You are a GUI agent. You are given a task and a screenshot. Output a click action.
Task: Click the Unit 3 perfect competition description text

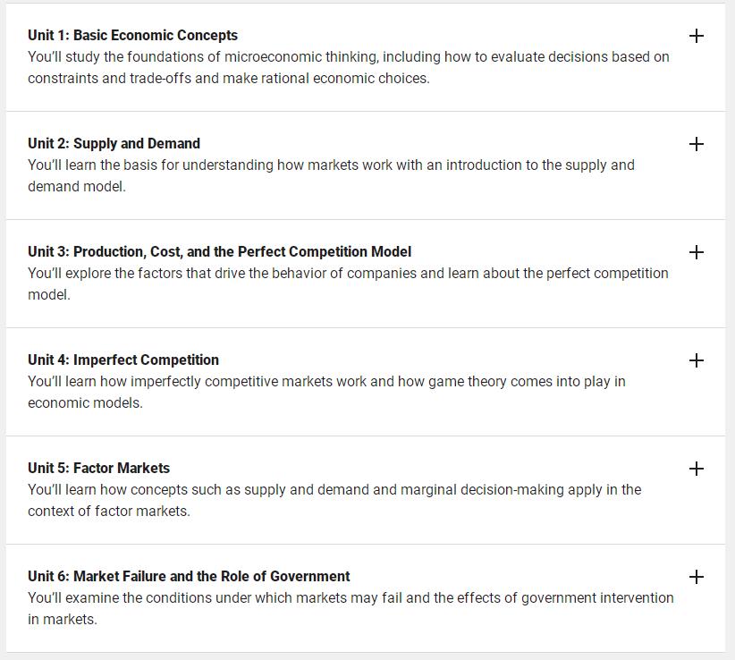(348, 284)
